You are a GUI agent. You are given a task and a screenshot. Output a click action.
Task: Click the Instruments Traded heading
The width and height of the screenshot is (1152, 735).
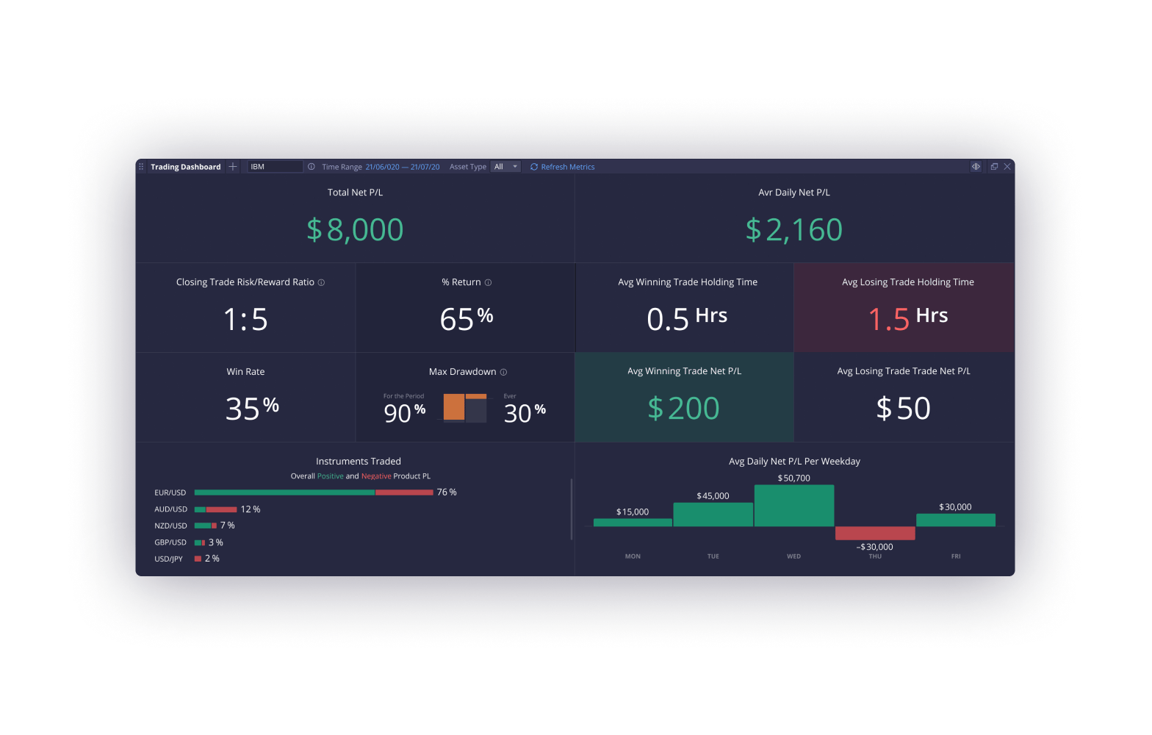tap(359, 462)
